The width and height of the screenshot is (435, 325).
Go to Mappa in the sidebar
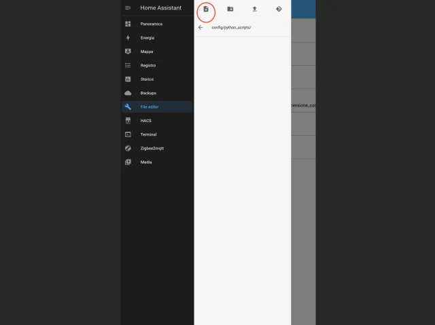point(146,52)
